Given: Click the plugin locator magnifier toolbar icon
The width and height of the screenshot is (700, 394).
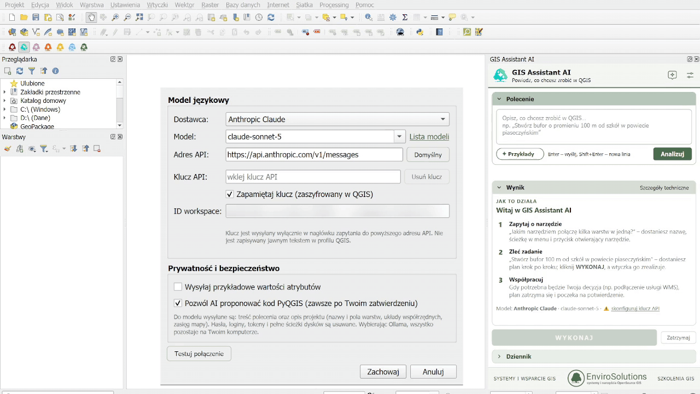Looking at the screenshot, I should click(466, 32).
